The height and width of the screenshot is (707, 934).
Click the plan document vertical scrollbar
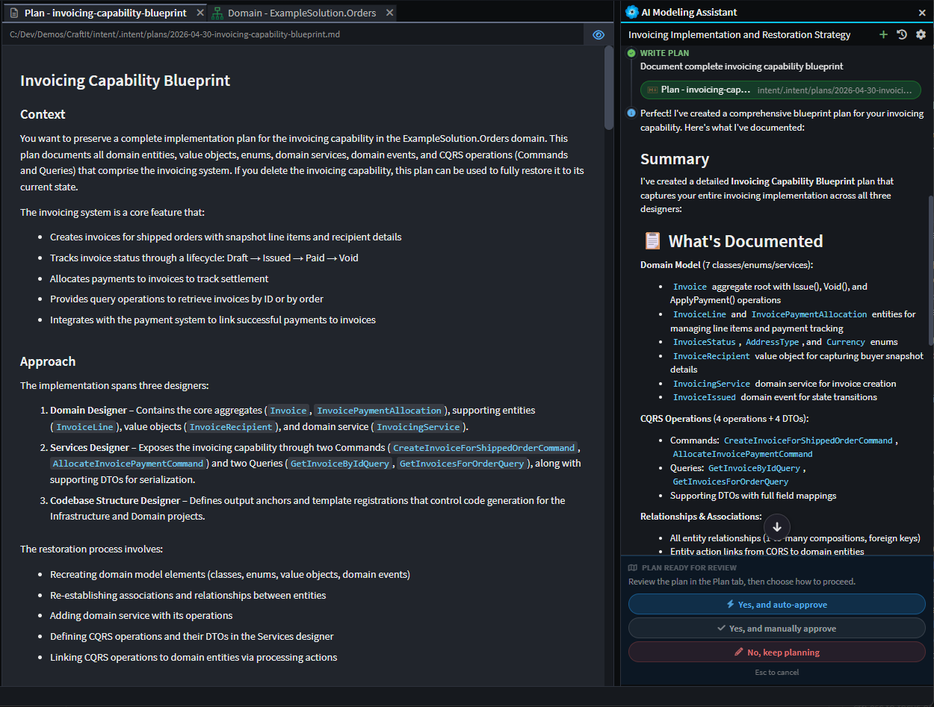tap(609, 88)
